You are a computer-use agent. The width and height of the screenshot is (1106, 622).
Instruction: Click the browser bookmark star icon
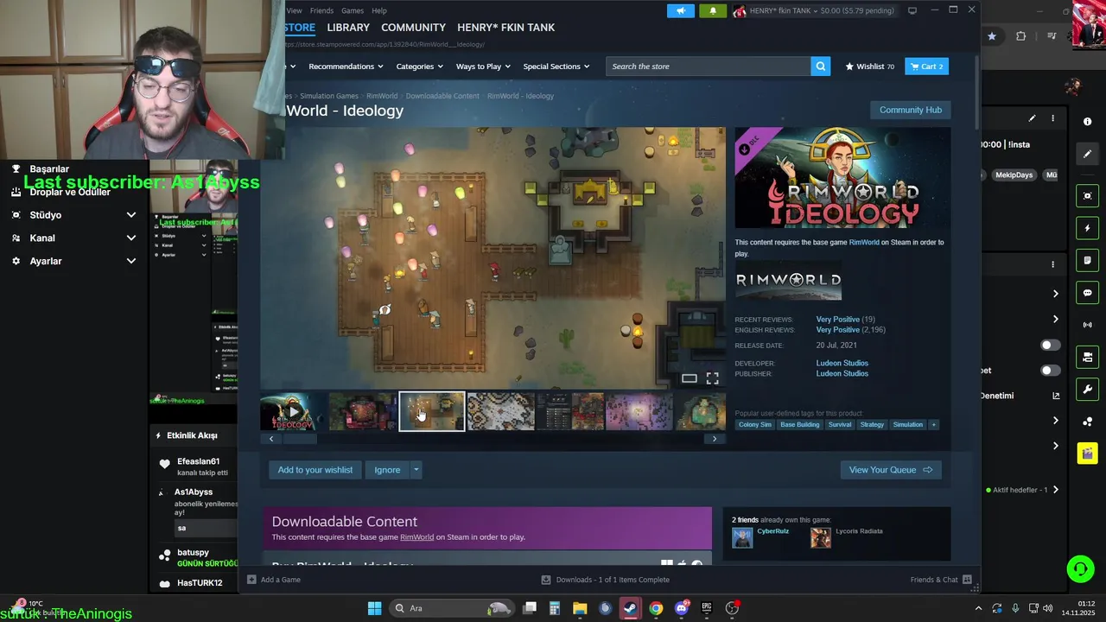coord(992,36)
